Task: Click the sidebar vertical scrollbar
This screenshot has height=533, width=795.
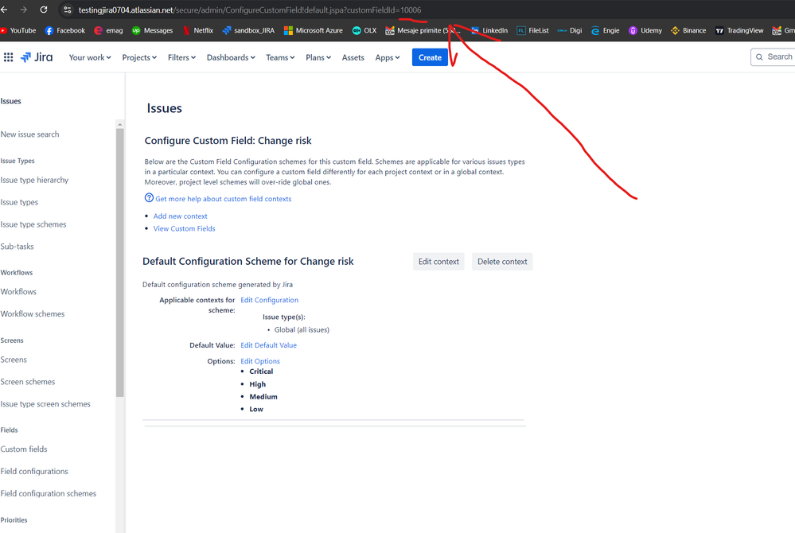Action: click(x=119, y=263)
